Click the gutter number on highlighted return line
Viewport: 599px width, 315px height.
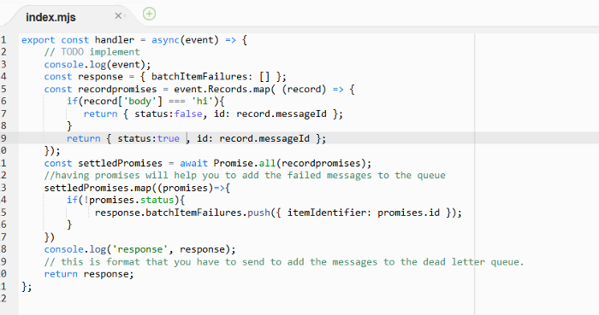3,138
